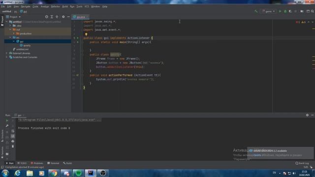This screenshot has width=315, height=177.
Task: Click the Project vertical side tab
Action: click(x=2, y=21)
